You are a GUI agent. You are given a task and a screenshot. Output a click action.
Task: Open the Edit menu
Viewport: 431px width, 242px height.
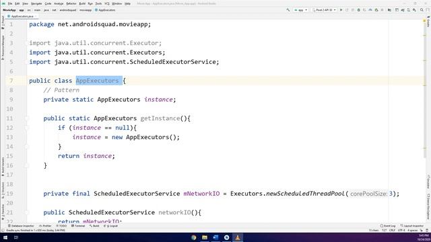[x=17, y=3]
